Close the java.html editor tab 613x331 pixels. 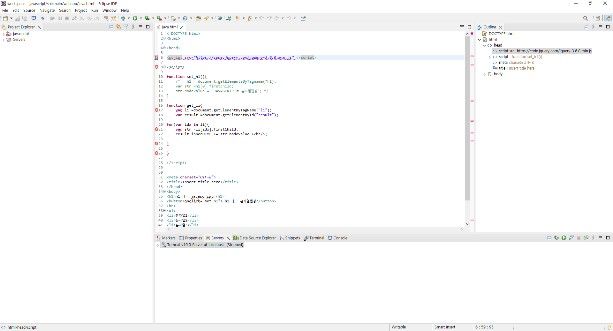pos(182,27)
